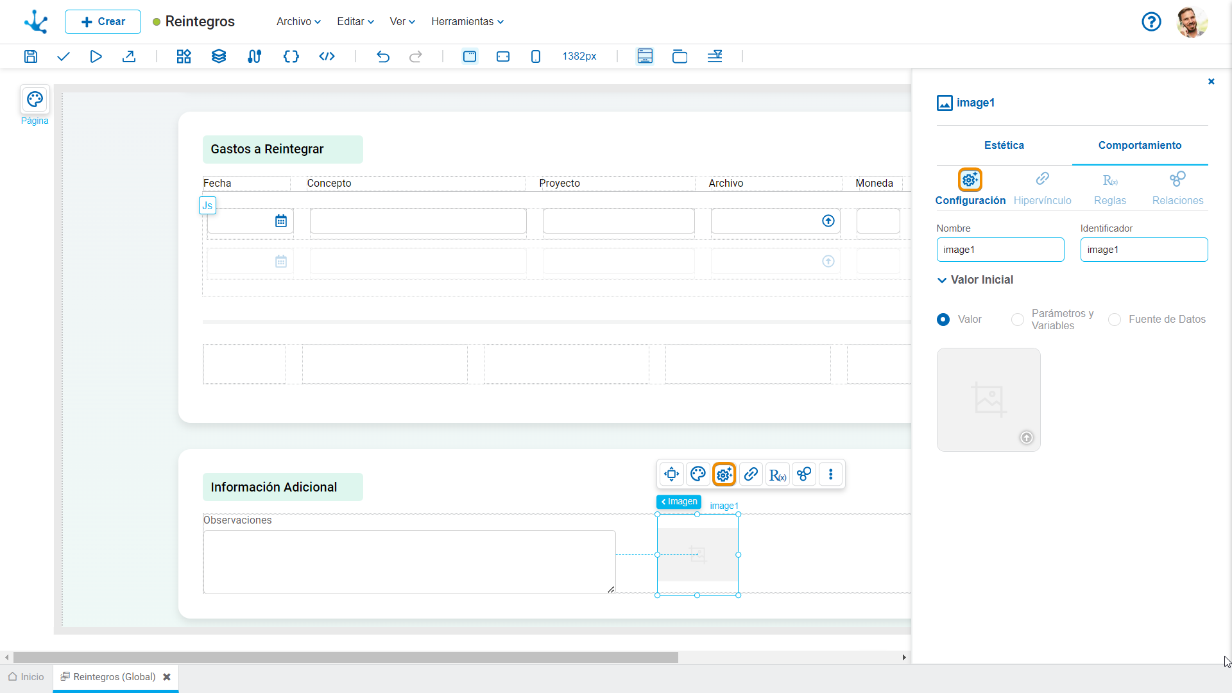Open the layers stack icon
This screenshot has height=693, width=1232.
pos(219,56)
